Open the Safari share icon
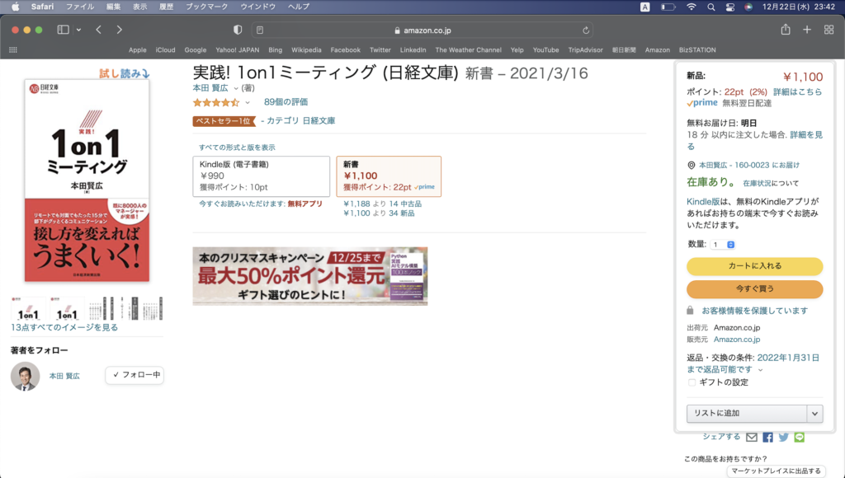Screen dimensions: 845x478 click(785, 30)
